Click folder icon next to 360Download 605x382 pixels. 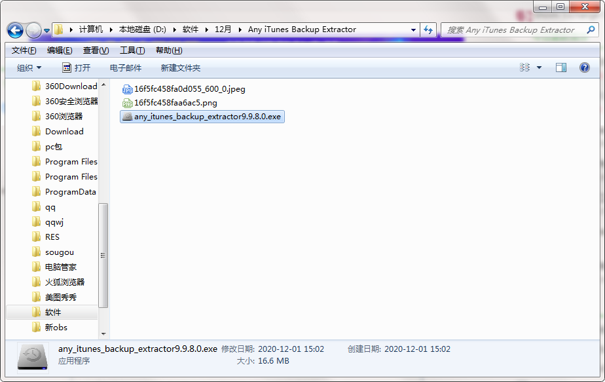coord(36,86)
